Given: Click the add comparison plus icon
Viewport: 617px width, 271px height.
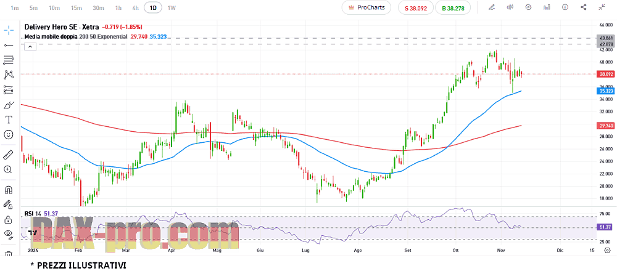Looking at the screenshot, I should (x=565, y=7).
